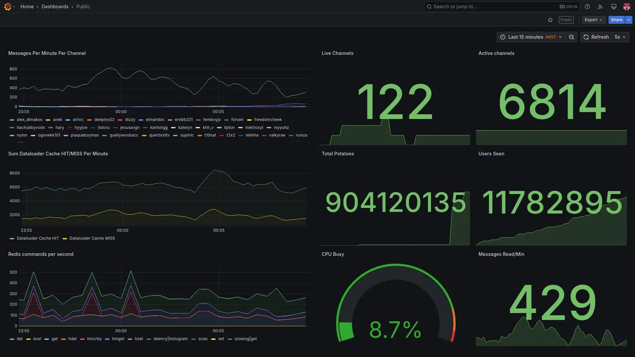Image resolution: width=635 pixels, height=357 pixels.
Task: Click the 122 live channels value
Action: 395,103
